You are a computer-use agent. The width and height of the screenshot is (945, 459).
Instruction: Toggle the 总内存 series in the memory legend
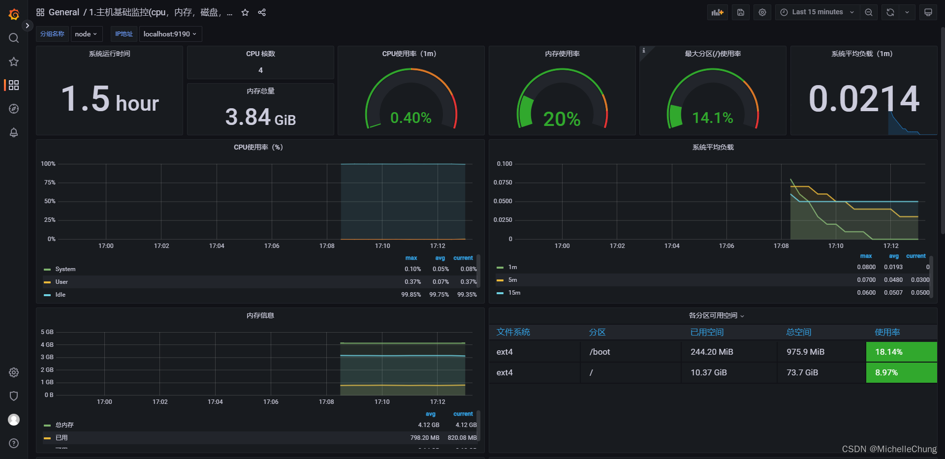[64, 425]
